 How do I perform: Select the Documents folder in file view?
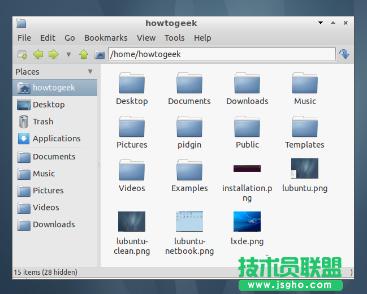189,89
